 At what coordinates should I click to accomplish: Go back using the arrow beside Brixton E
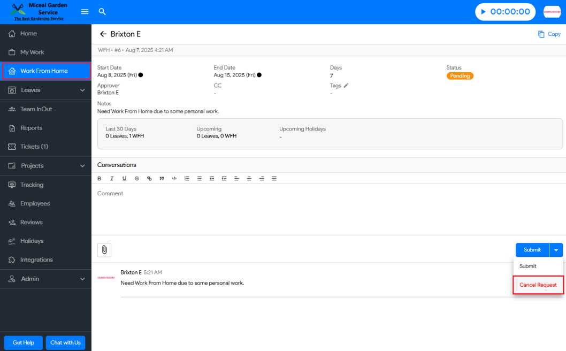pyautogui.click(x=103, y=34)
